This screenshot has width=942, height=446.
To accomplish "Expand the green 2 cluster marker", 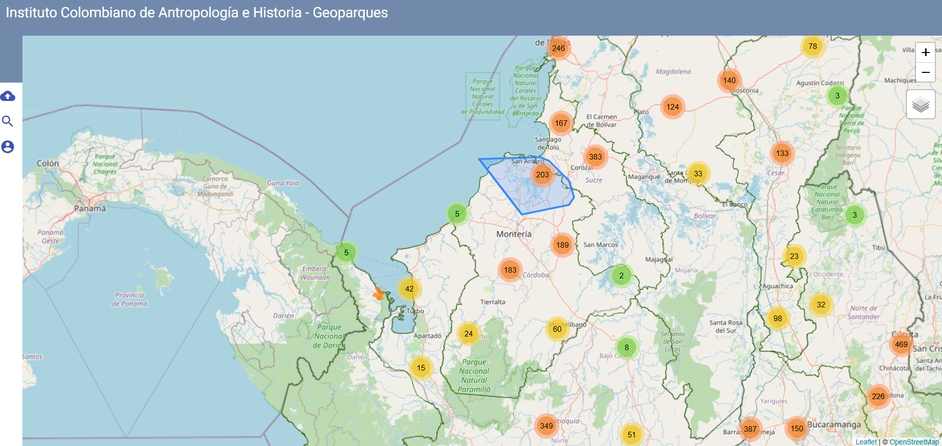I will click(621, 276).
